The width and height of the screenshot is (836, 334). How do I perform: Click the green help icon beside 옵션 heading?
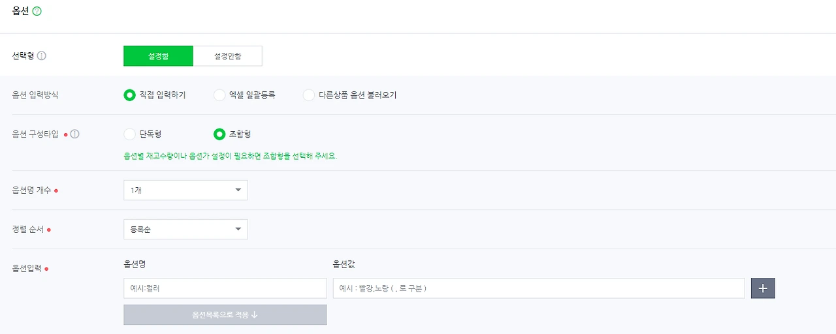coord(37,11)
